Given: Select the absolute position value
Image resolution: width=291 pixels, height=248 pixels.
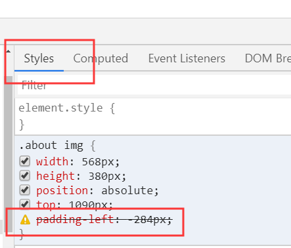Looking at the screenshot, I should (x=127, y=190).
